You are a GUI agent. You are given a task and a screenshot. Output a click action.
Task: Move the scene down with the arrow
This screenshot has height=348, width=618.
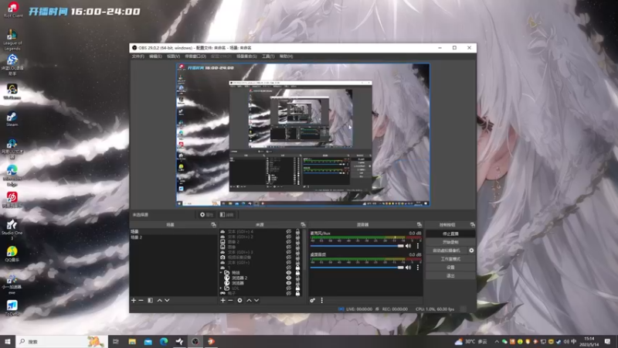tap(167, 300)
